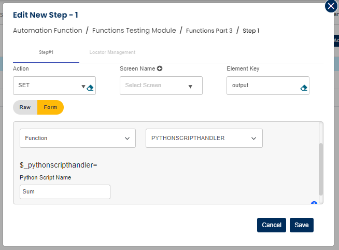Click the plus icon beside Screen Name
339x250 pixels.
click(x=160, y=68)
